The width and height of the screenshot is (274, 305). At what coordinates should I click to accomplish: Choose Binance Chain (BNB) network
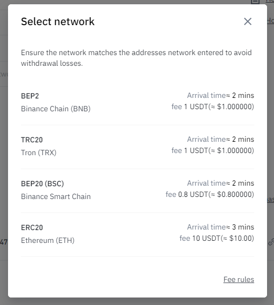click(x=56, y=109)
